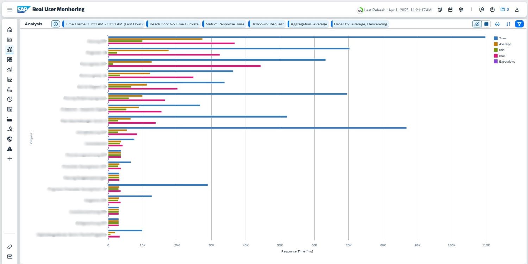
Task: Open the warning alerts sidebar icon
Action: [10, 149]
